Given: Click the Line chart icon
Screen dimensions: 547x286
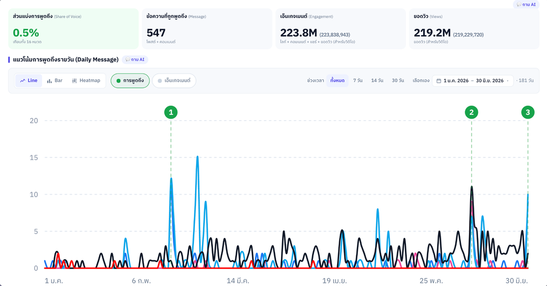Looking at the screenshot, I should coord(22,81).
